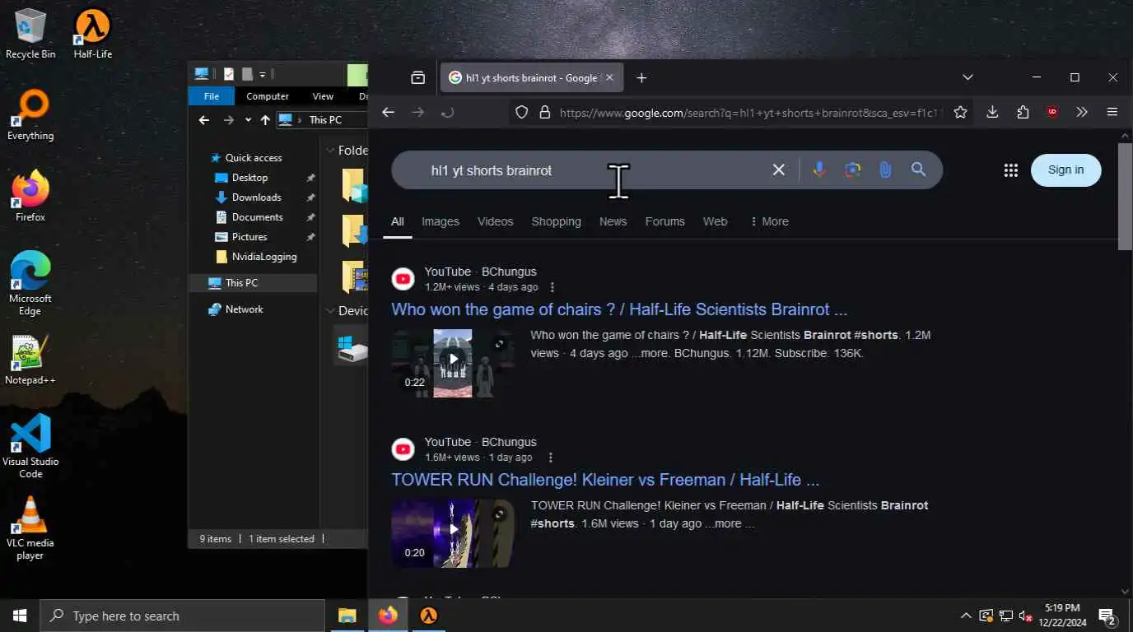This screenshot has width=1133, height=632.
Task: Select NvidiaLogging in the File Explorer sidebar
Action: (263, 257)
